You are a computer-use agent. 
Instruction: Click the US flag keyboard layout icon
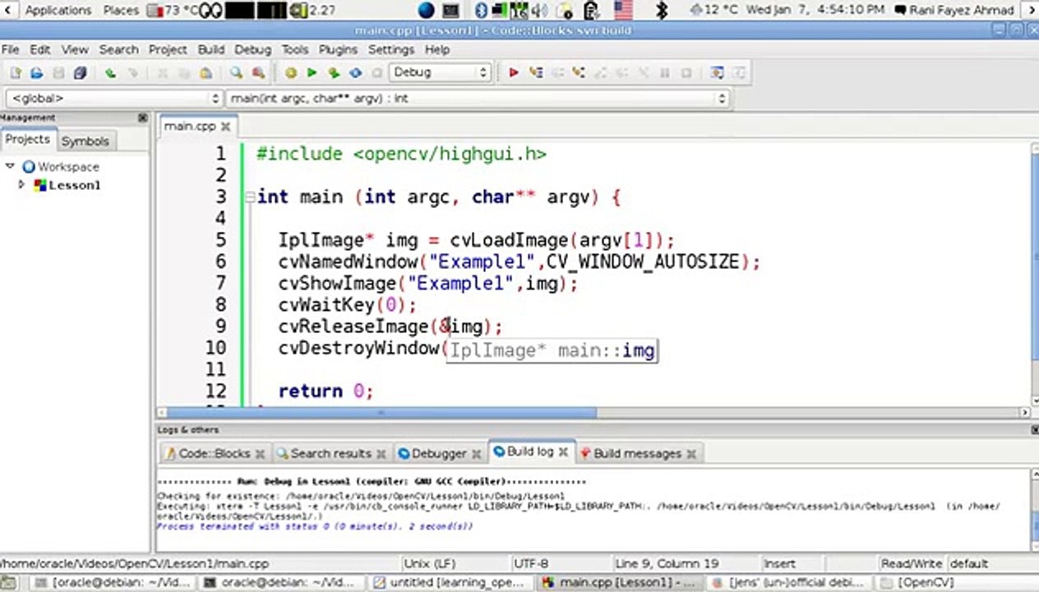pyautogui.click(x=623, y=10)
